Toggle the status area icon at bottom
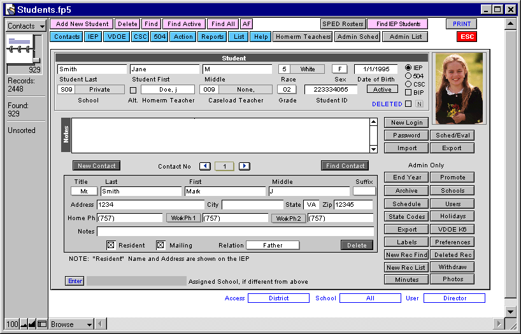 pos(41,324)
